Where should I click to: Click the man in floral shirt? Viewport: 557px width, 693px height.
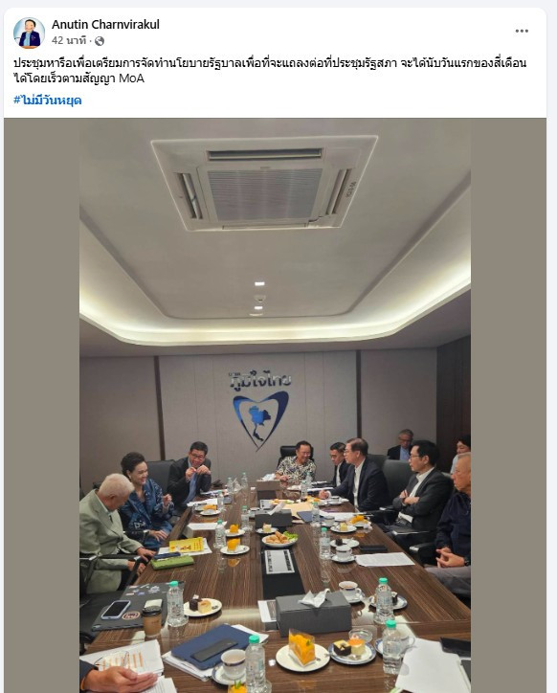pos(296,463)
